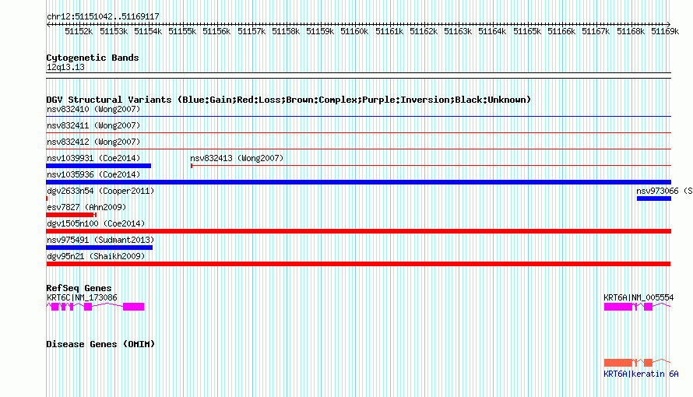Image resolution: width=693 pixels, height=397 pixels.
Task: Click the 51164k ruler tick label
Action: click(x=492, y=31)
